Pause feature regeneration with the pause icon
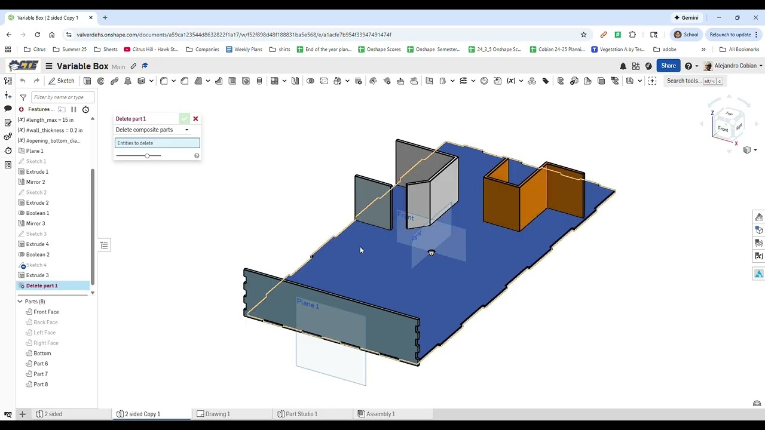The width and height of the screenshot is (765, 430). click(x=74, y=109)
